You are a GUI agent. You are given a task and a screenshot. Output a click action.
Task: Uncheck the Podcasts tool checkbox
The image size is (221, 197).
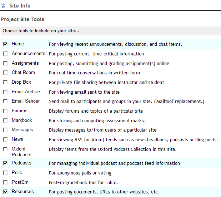[5, 163]
